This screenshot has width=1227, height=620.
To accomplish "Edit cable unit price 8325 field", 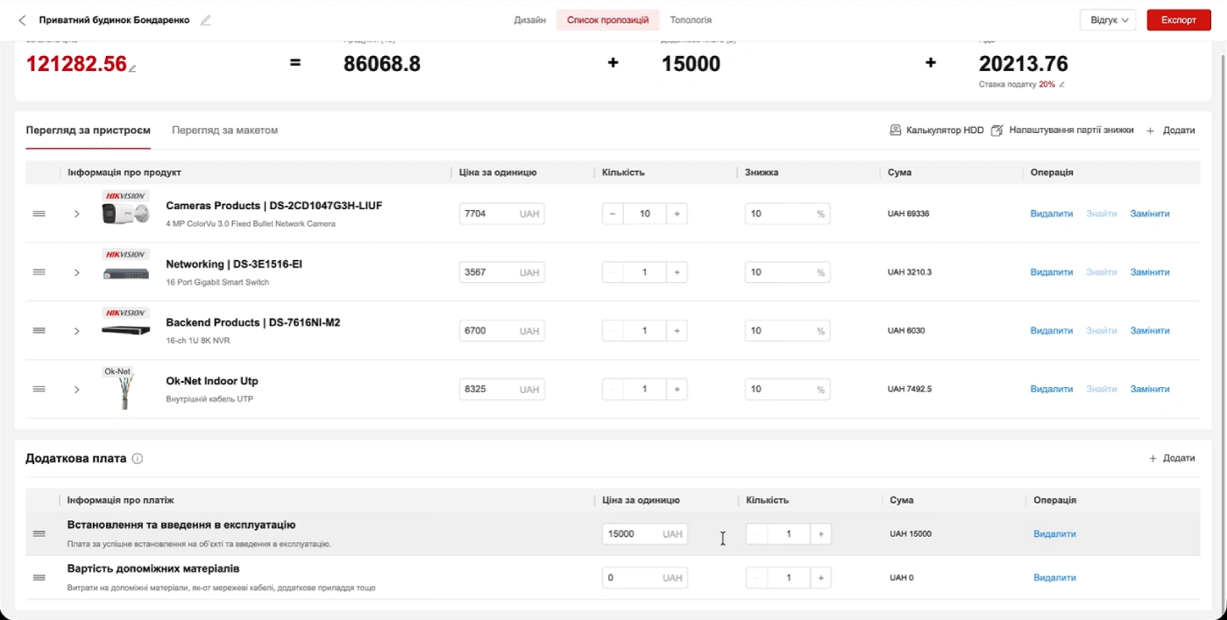I will 501,389.
